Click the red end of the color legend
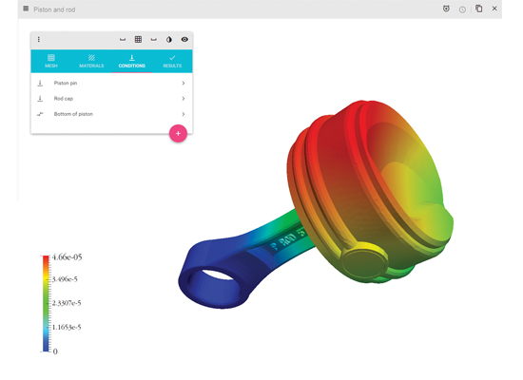The width and height of the screenshot is (523, 380). point(46,259)
